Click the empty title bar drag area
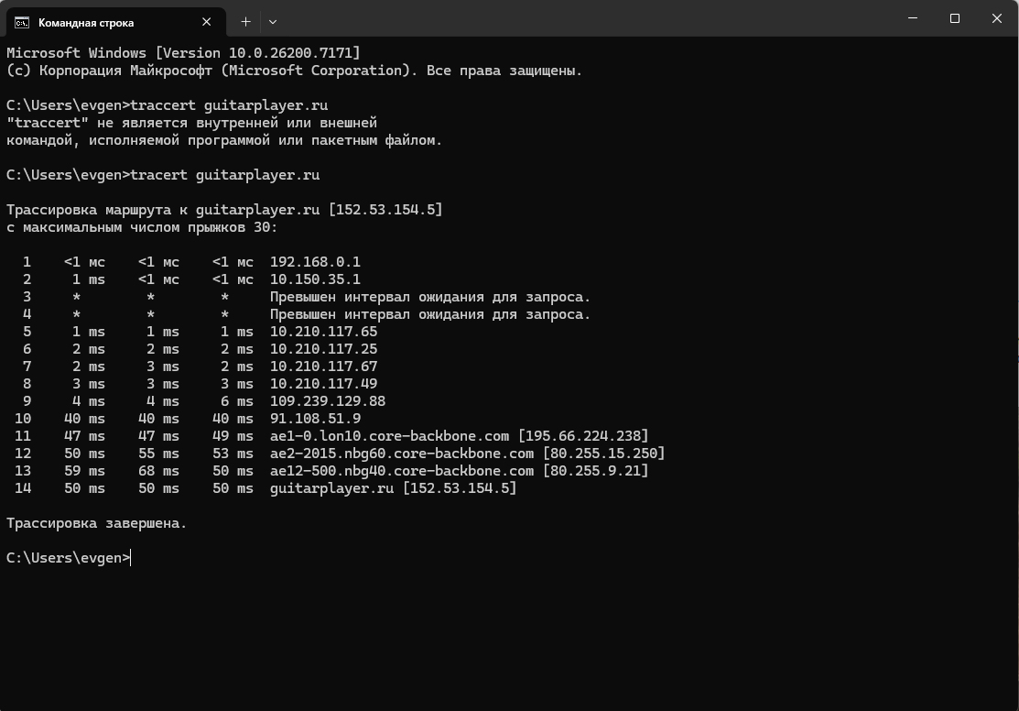This screenshot has width=1019, height=711. (x=586, y=18)
